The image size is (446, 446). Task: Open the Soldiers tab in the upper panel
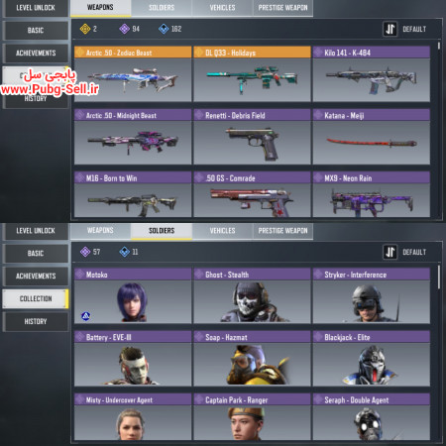coord(162,8)
